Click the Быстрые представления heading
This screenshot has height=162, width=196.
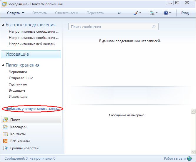pos(31,25)
